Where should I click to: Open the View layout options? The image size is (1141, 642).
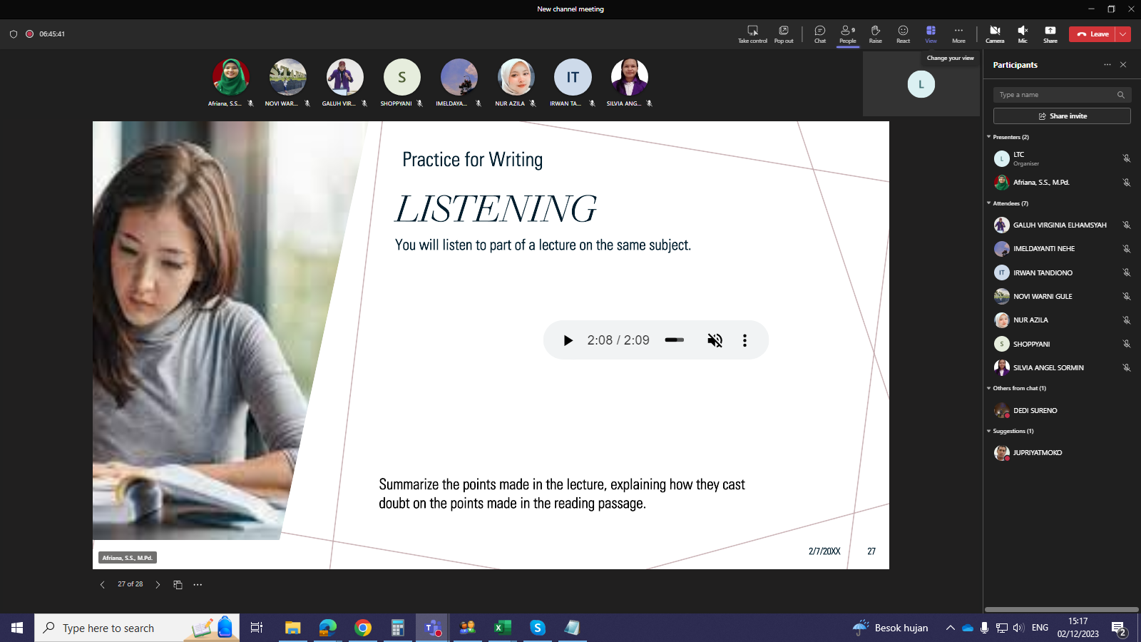[931, 34]
